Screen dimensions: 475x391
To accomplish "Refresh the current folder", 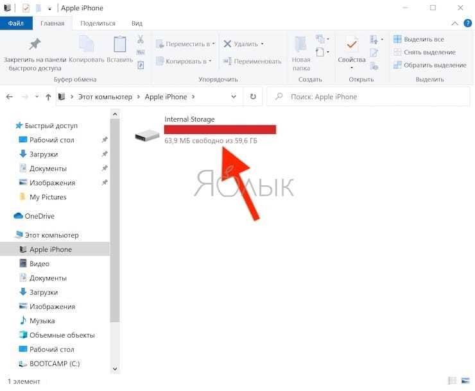I will [x=253, y=97].
